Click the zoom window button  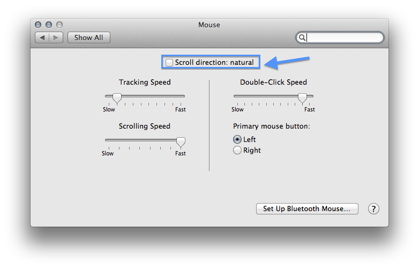tap(59, 25)
